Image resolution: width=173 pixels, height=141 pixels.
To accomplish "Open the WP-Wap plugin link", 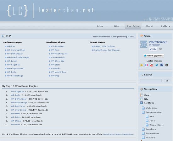I will (x=55, y=76).
